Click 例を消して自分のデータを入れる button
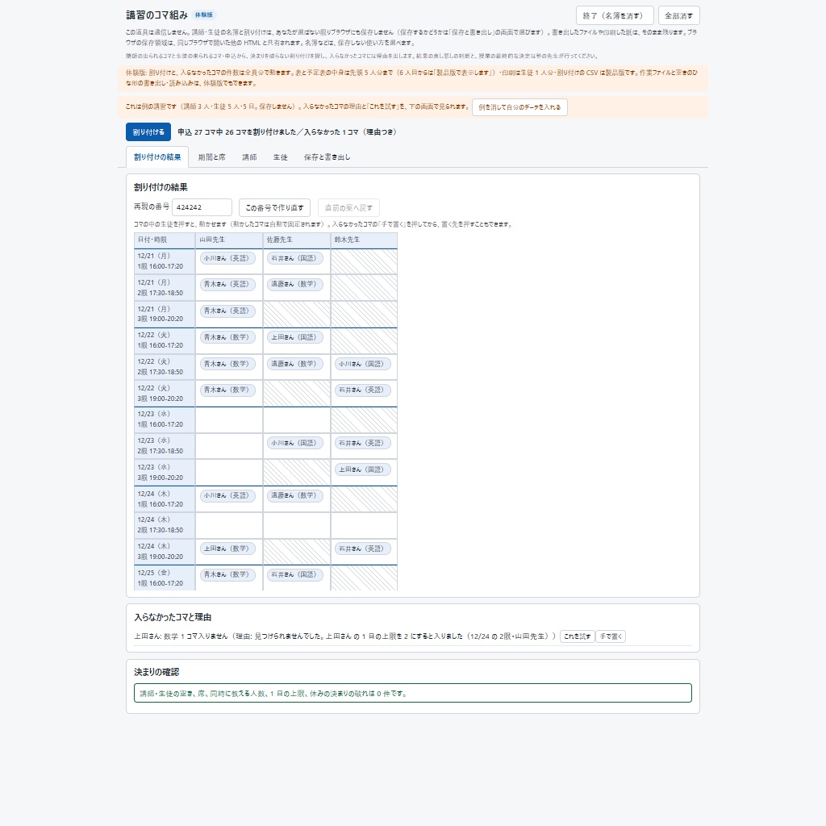826x826 pixels. coord(519,107)
